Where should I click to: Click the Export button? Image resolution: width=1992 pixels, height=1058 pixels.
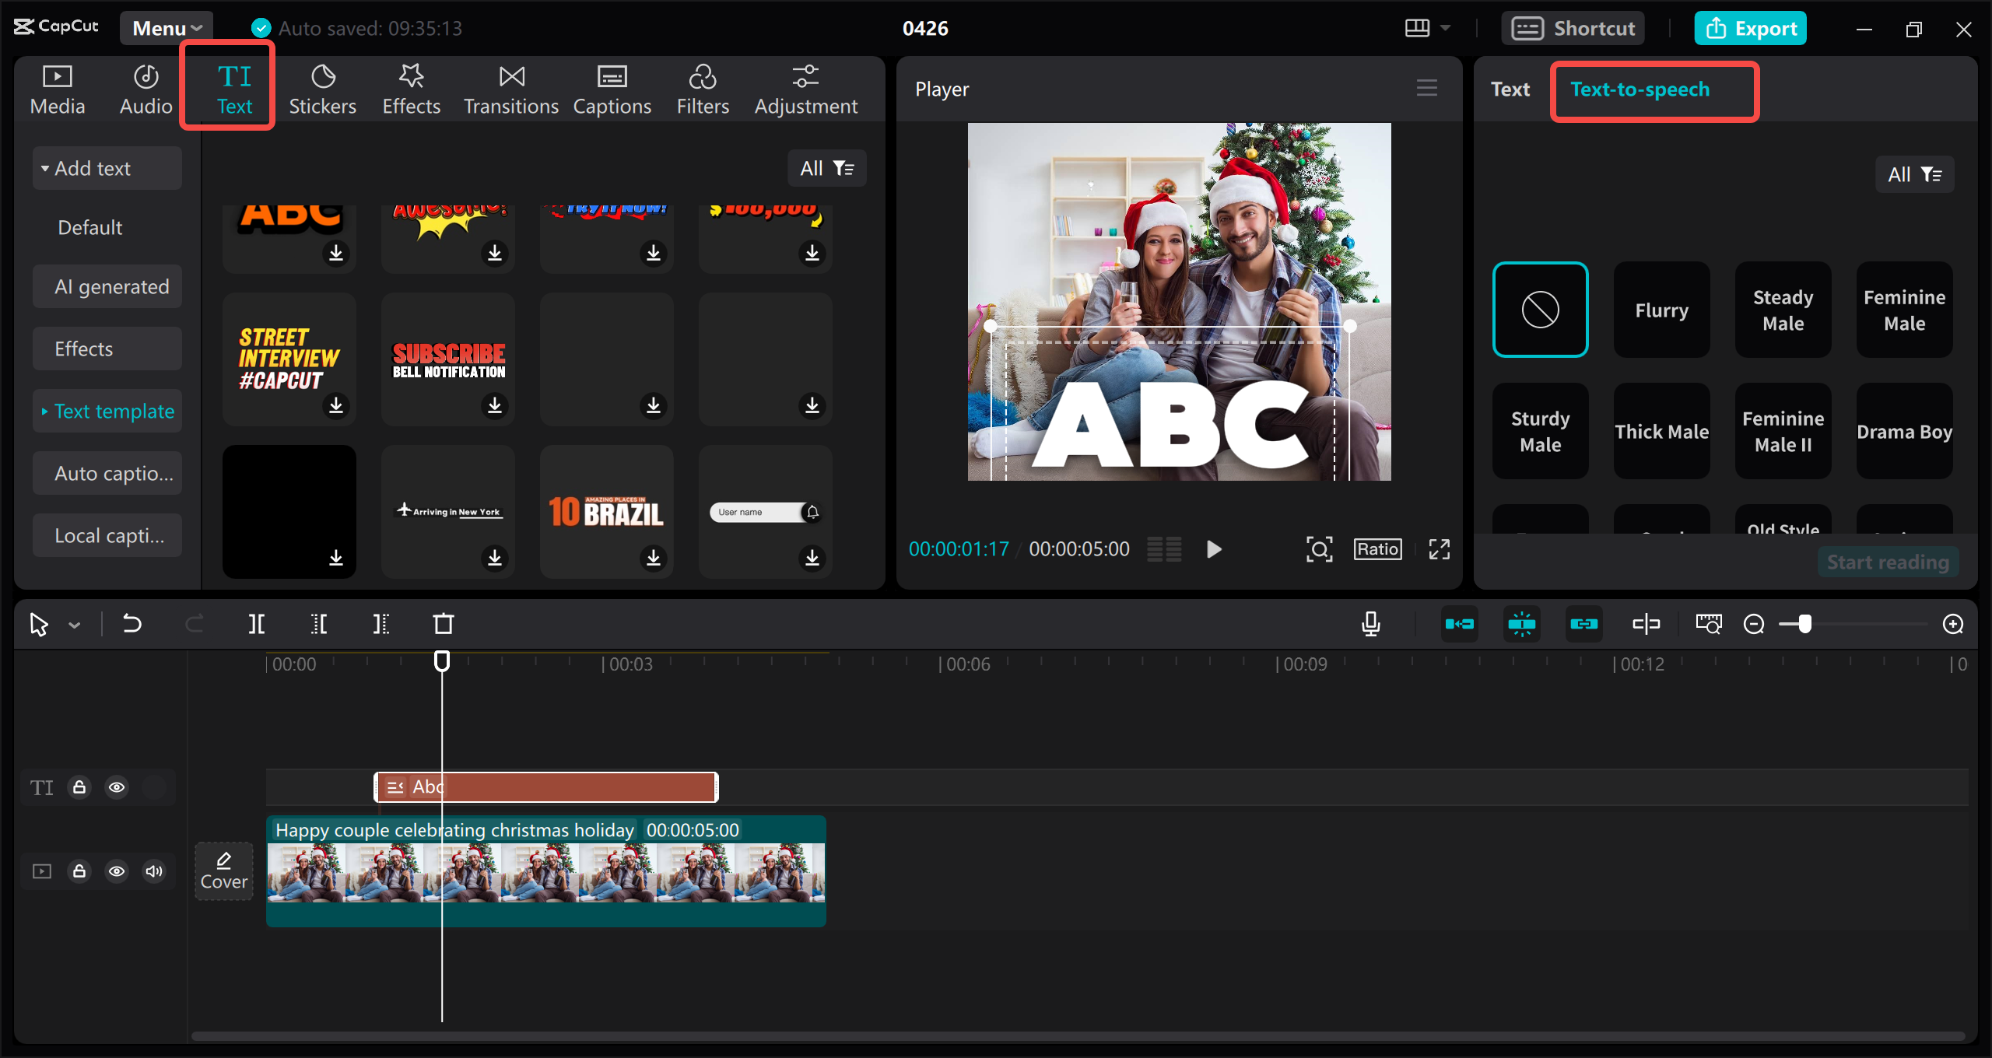(1751, 28)
